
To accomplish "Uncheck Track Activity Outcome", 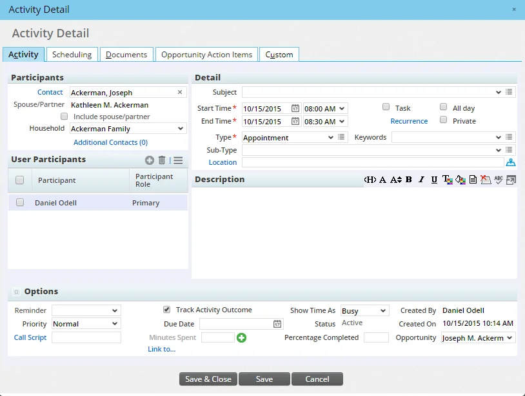I will click(x=167, y=310).
